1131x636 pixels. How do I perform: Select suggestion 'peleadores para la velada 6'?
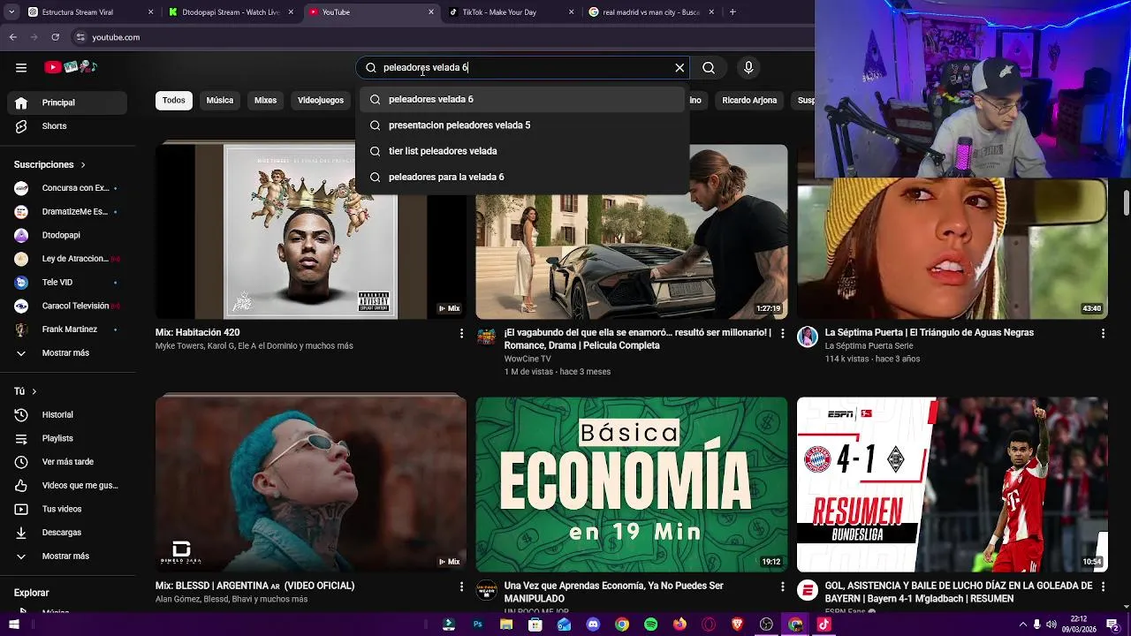point(523,177)
